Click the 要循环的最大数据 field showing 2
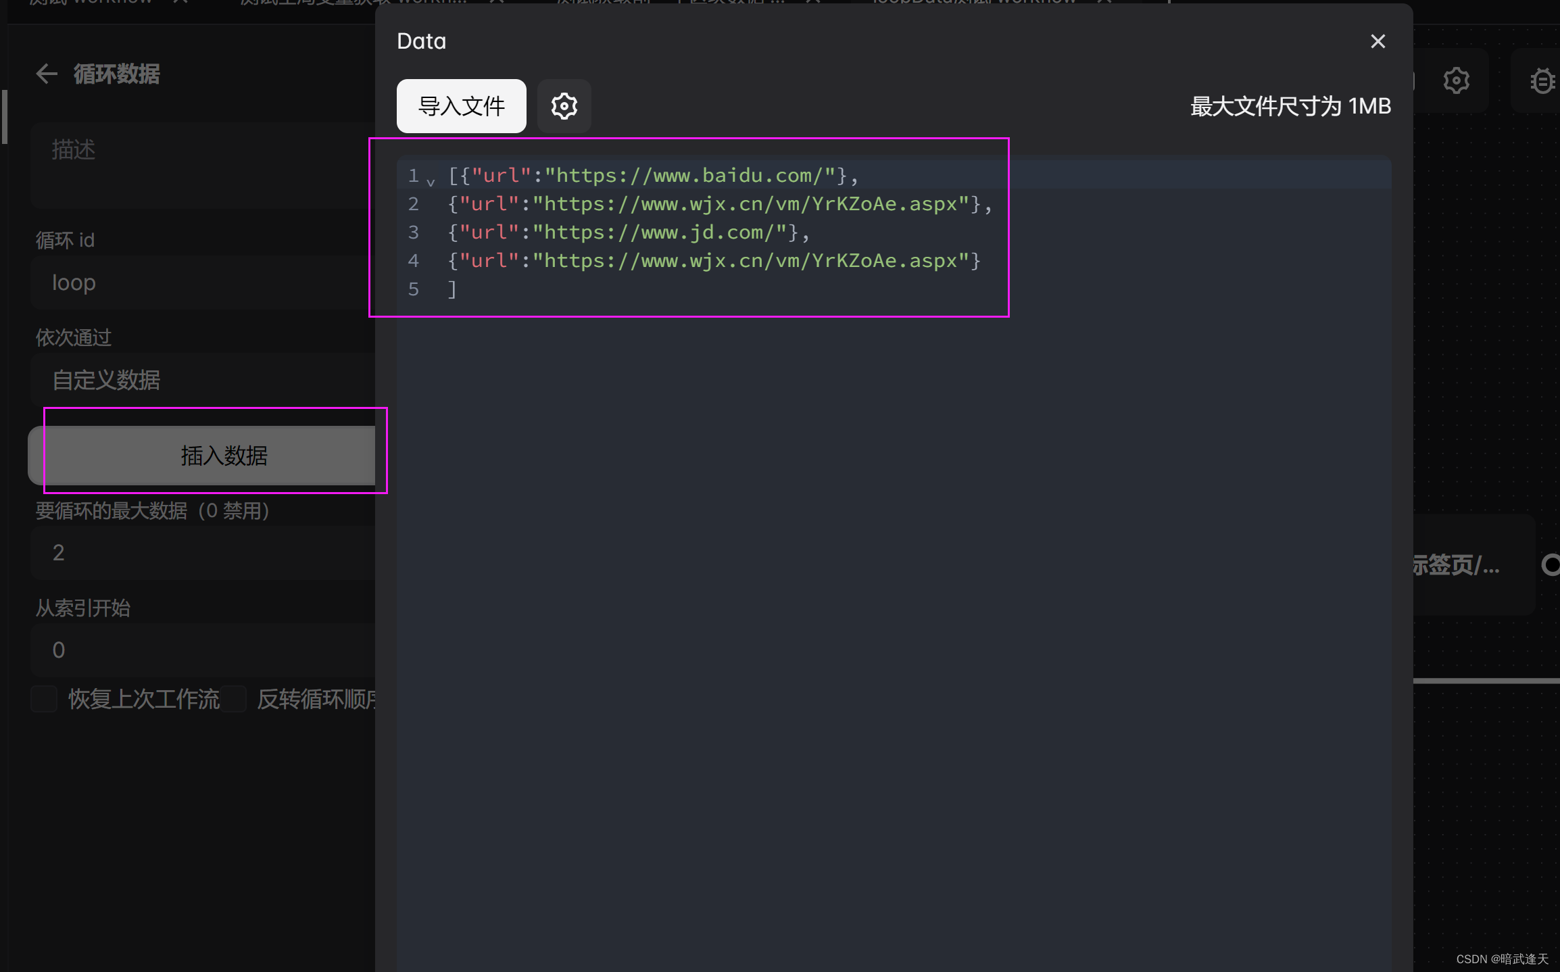The height and width of the screenshot is (972, 1560). tap(203, 553)
